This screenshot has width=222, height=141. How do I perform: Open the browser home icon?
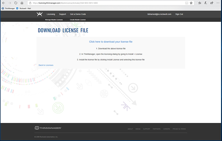point(22,3)
